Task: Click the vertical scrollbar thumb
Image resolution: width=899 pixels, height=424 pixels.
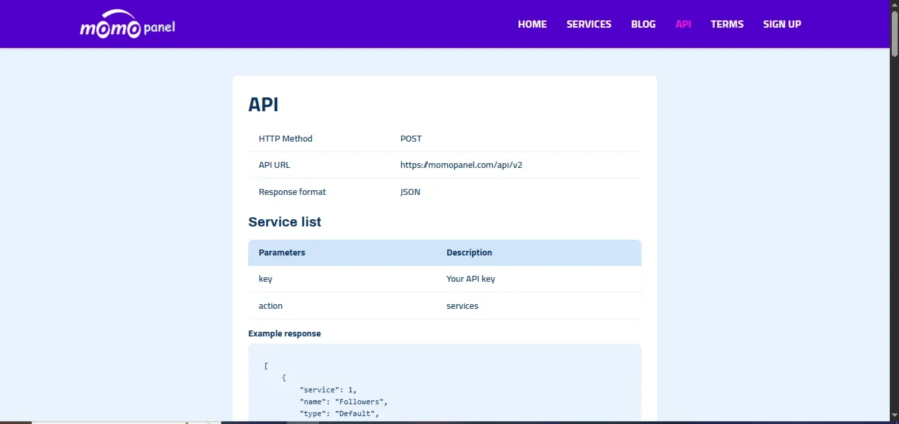Action: (894, 33)
